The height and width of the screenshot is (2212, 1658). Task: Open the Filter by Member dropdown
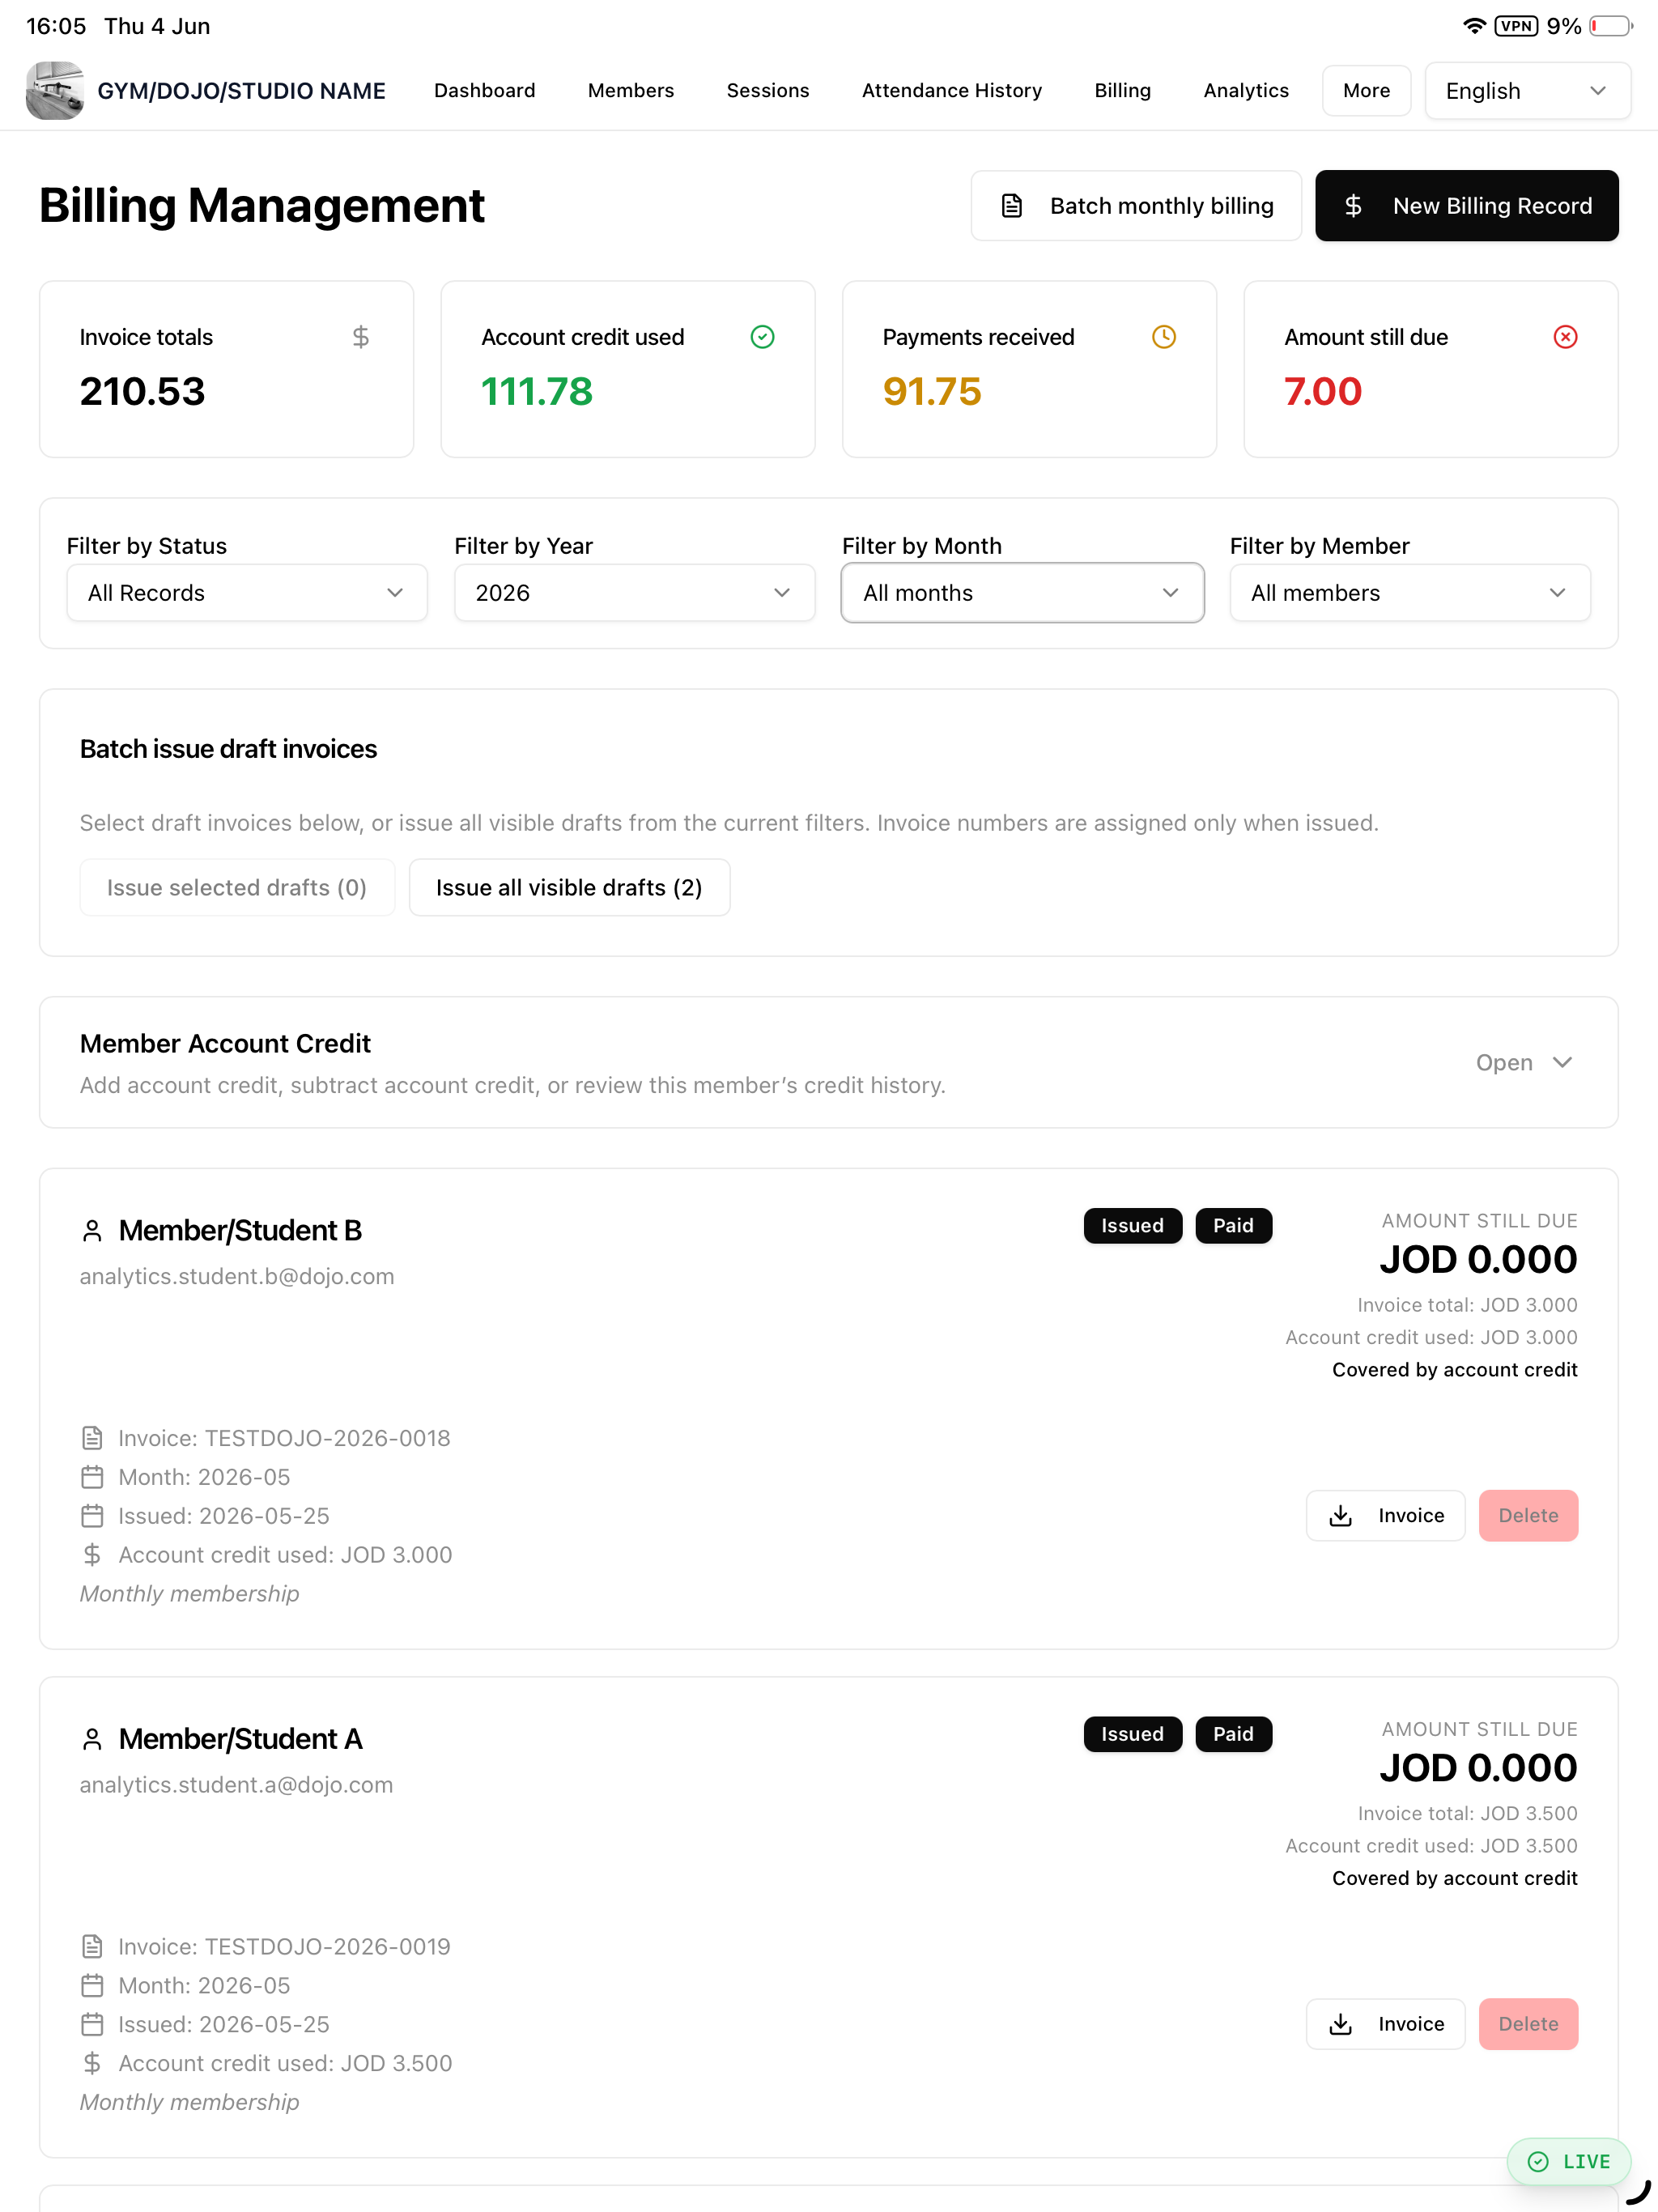pos(1410,593)
